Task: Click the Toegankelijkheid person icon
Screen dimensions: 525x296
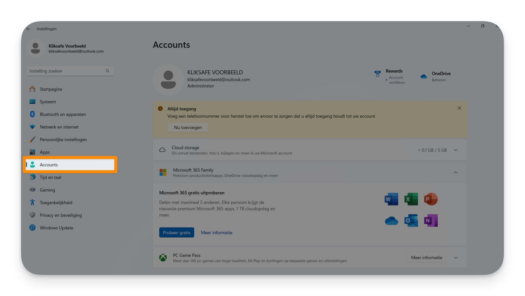Action: pos(32,202)
